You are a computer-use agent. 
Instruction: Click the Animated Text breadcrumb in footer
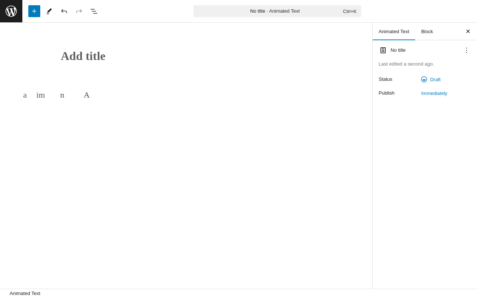pos(25,294)
